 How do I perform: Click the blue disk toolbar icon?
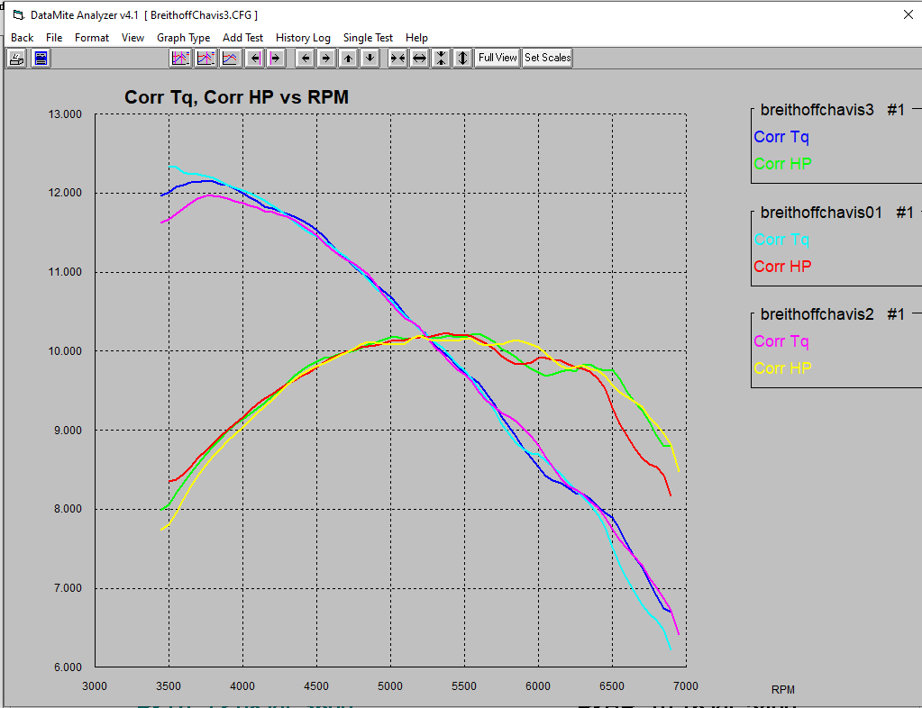pos(40,58)
